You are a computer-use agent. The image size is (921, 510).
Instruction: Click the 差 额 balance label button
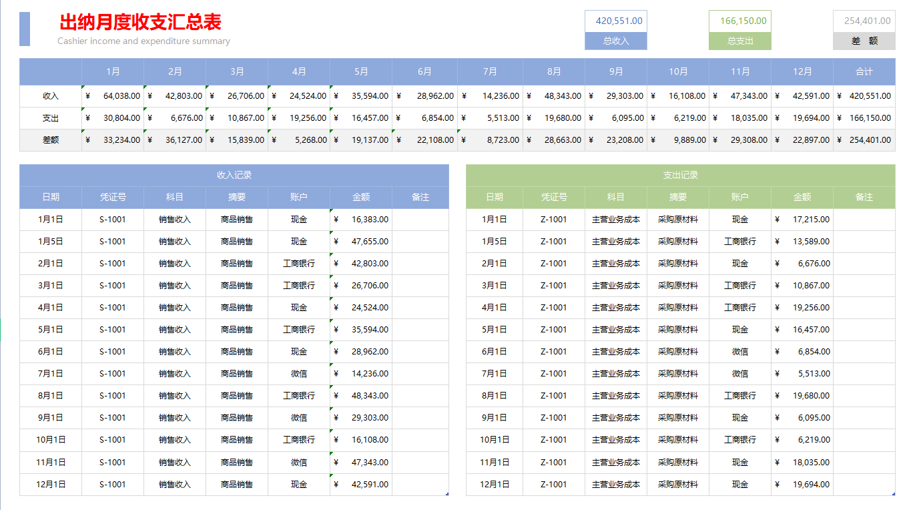click(x=864, y=40)
